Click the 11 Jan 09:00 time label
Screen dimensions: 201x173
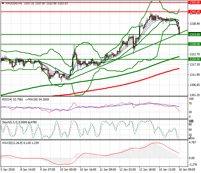click(108, 170)
